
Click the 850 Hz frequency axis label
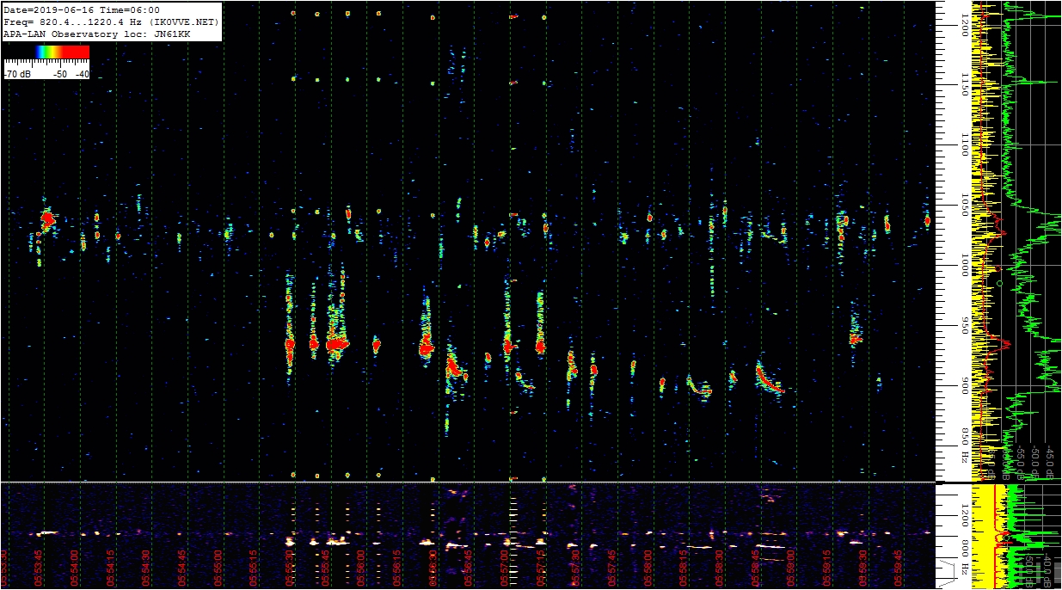pyautogui.click(x=965, y=444)
